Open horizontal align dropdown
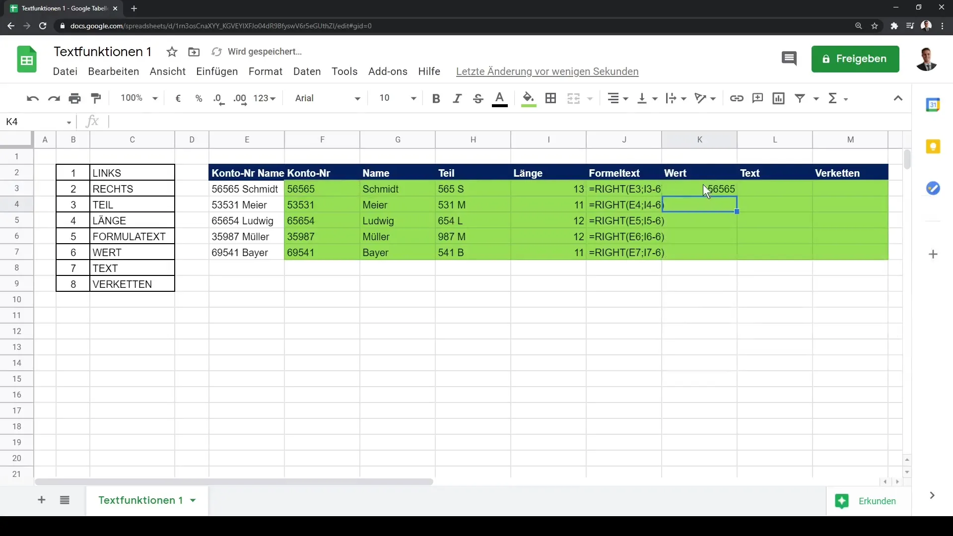 point(618,98)
